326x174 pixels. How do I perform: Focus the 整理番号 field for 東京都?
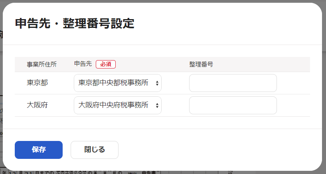[233, 83]
